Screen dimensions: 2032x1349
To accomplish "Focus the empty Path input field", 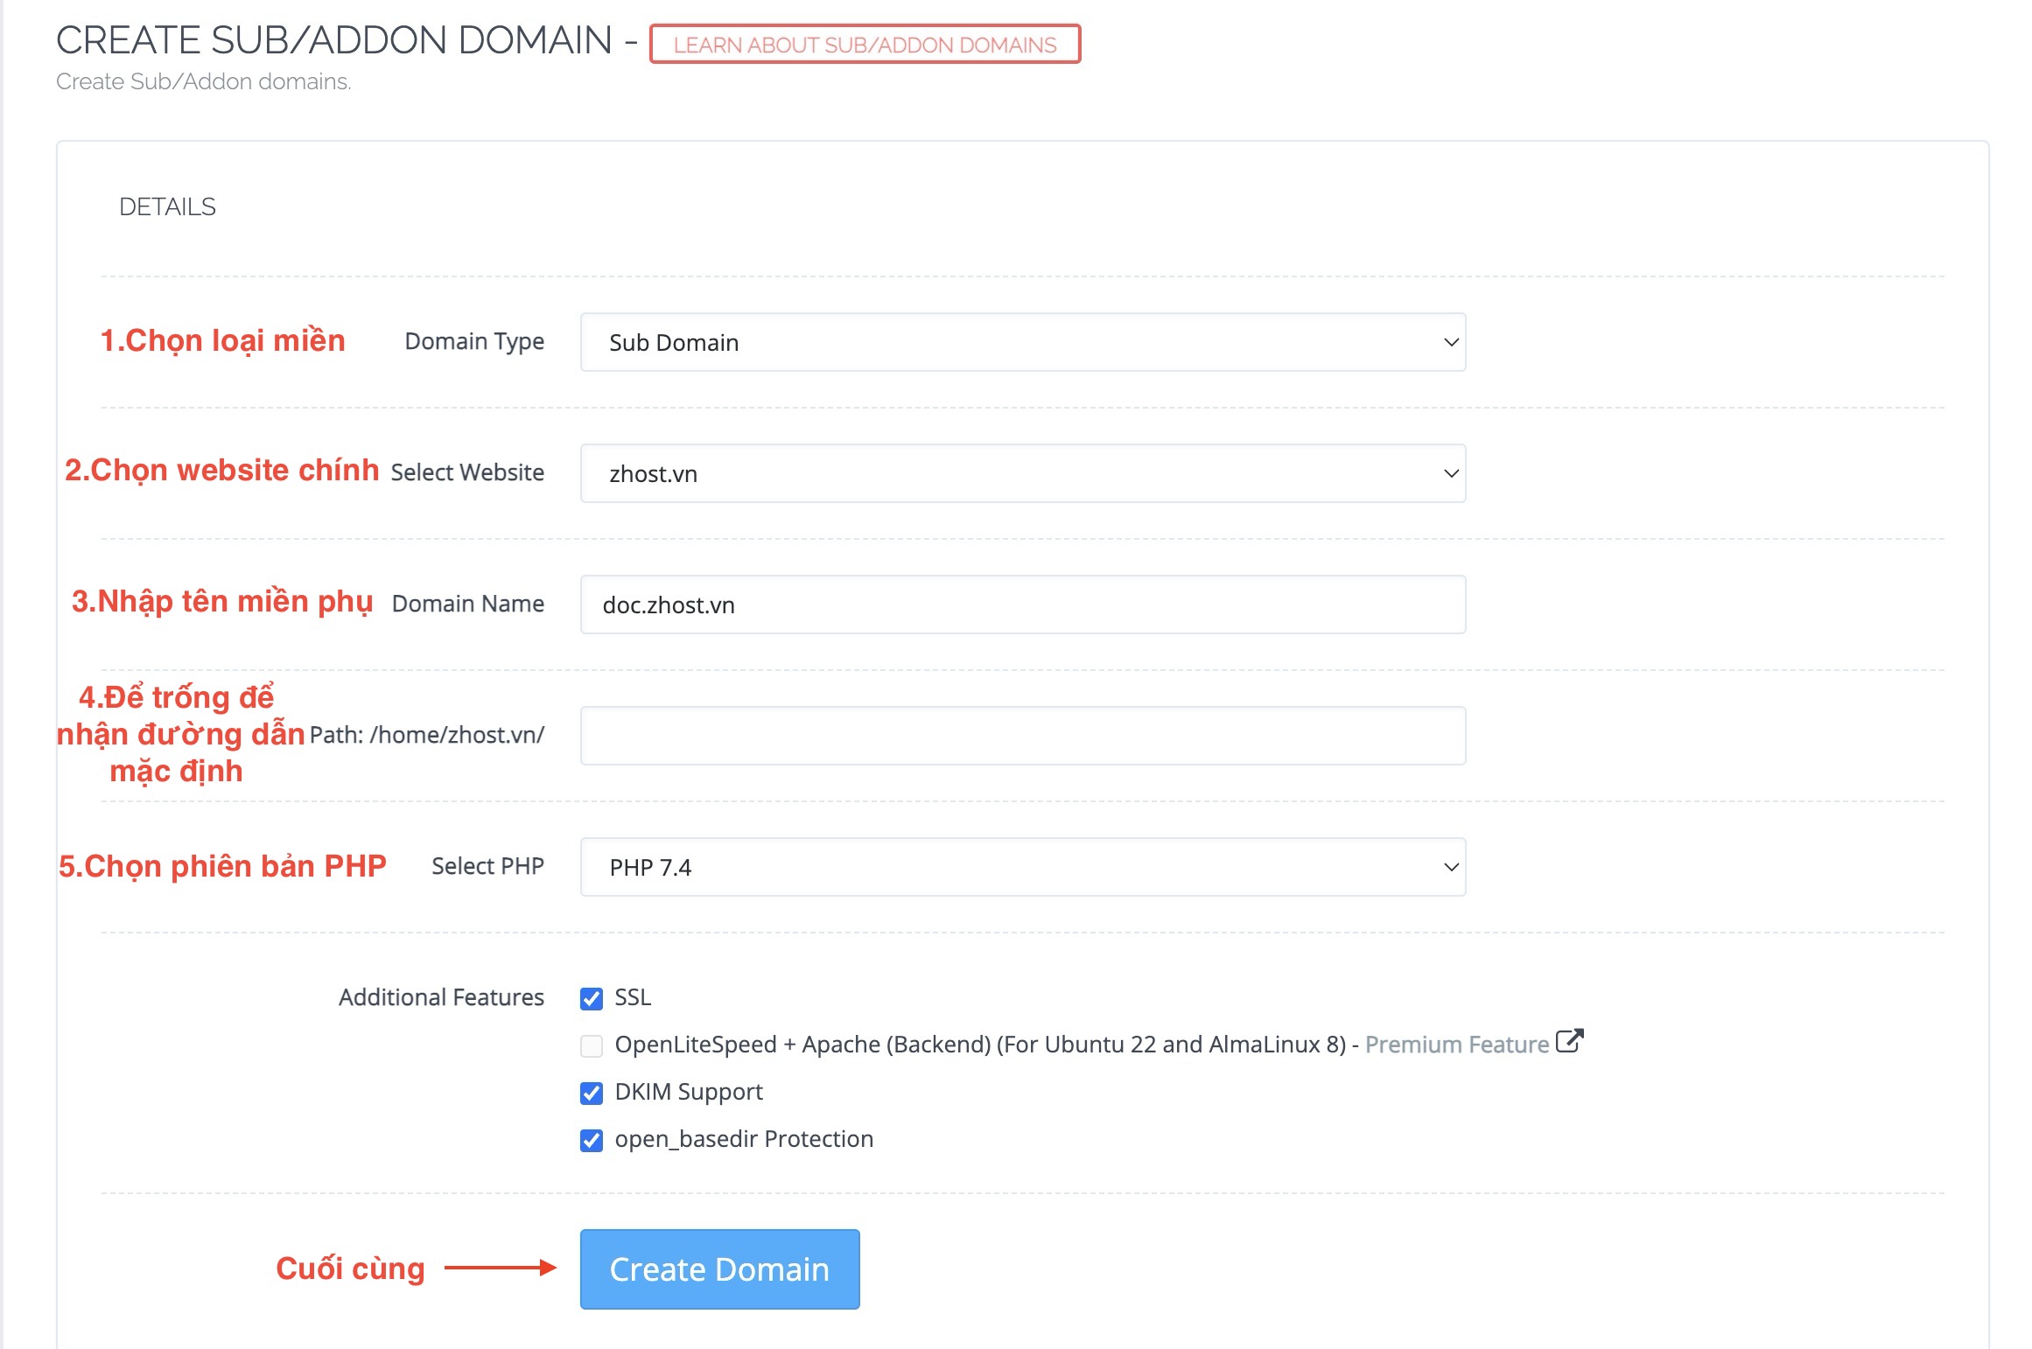I will (1022, 736).
